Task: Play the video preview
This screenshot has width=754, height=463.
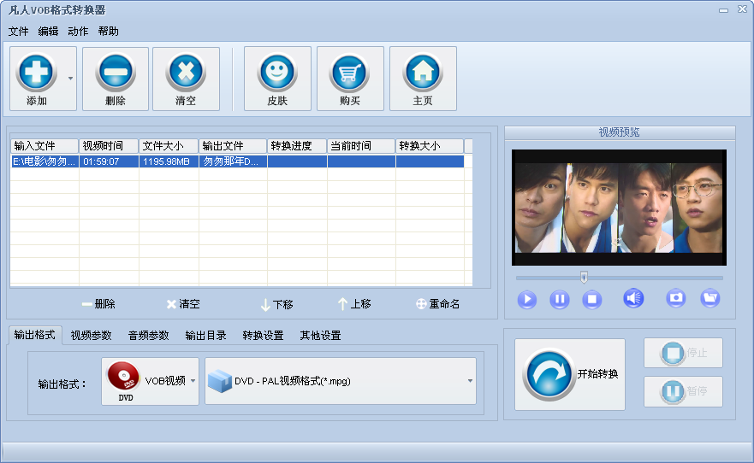Action: point(527,300)
